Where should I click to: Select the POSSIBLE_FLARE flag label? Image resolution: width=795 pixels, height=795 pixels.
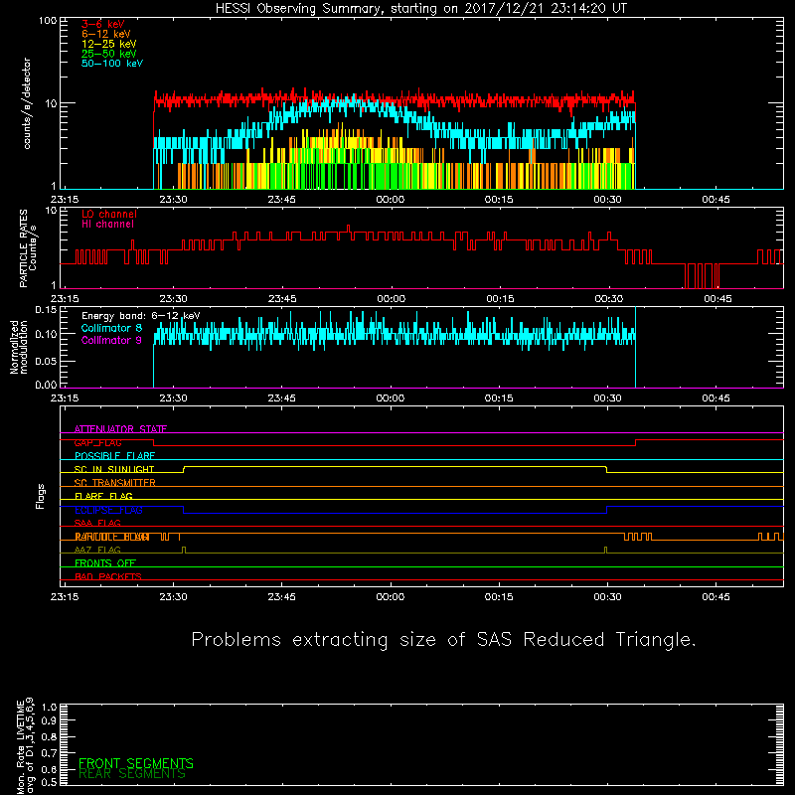114,456
